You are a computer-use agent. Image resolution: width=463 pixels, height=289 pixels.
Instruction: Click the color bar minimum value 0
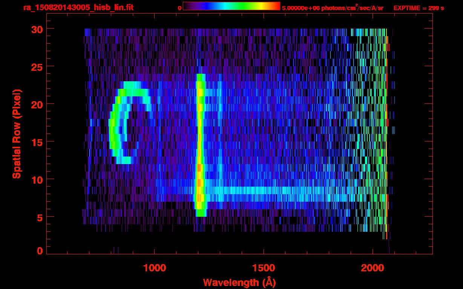tap(179, 8)
